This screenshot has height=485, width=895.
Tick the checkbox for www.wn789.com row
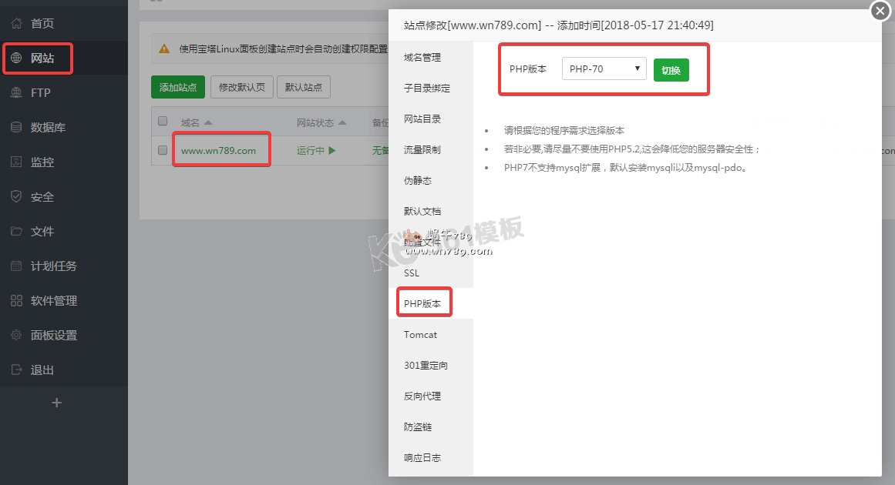[163, 150]
